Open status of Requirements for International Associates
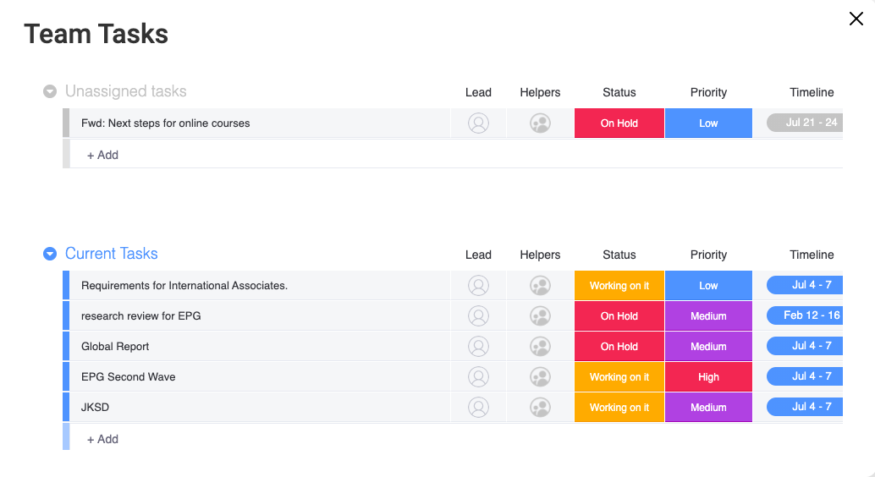This screenshot has width=875, height=477. click(619, 286)
